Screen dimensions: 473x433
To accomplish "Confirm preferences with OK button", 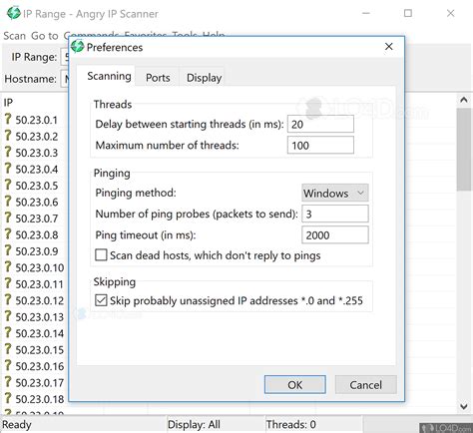I will pos(295,385).
